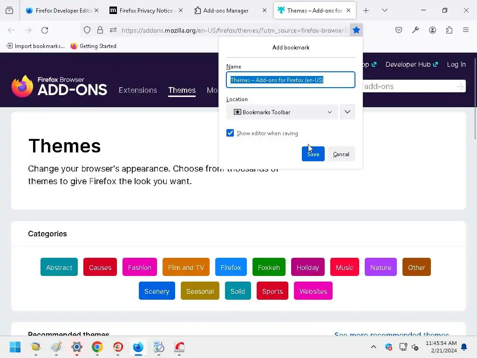Open the Extensions nav link
Screen dimensions: 477x358
(138, 90)
